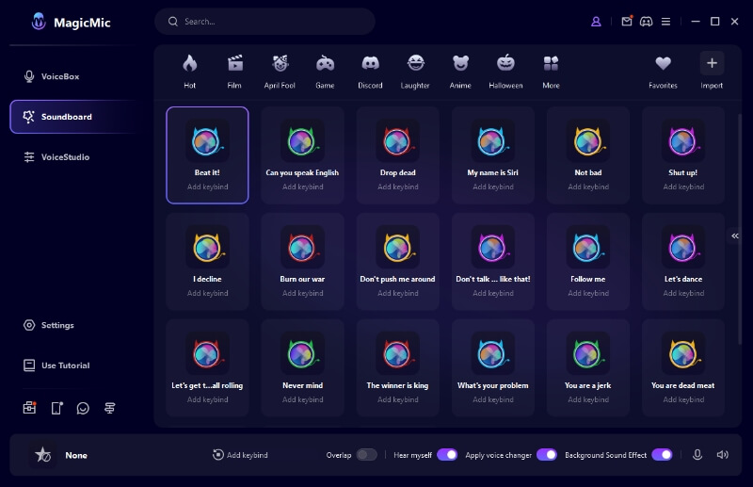Open the chat feedback icon in sidebar

tap(83, 408)
